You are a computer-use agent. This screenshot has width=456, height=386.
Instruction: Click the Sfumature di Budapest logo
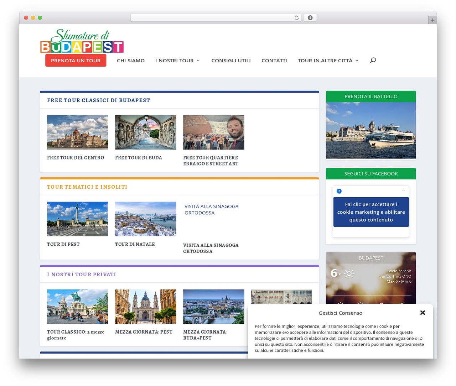[82, 41]
